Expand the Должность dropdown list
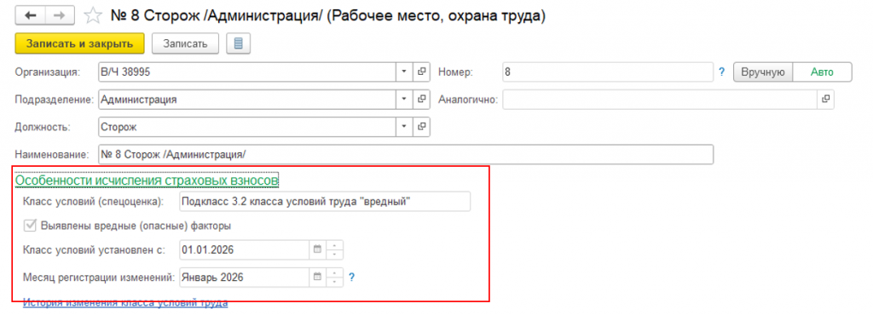The height and width of the screenshot is (315, 873). pos(404,127)
